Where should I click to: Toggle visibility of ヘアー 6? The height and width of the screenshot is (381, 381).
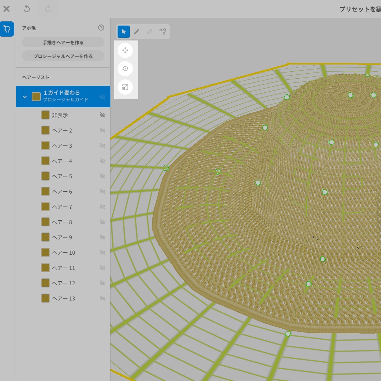(x=103, y=192)
